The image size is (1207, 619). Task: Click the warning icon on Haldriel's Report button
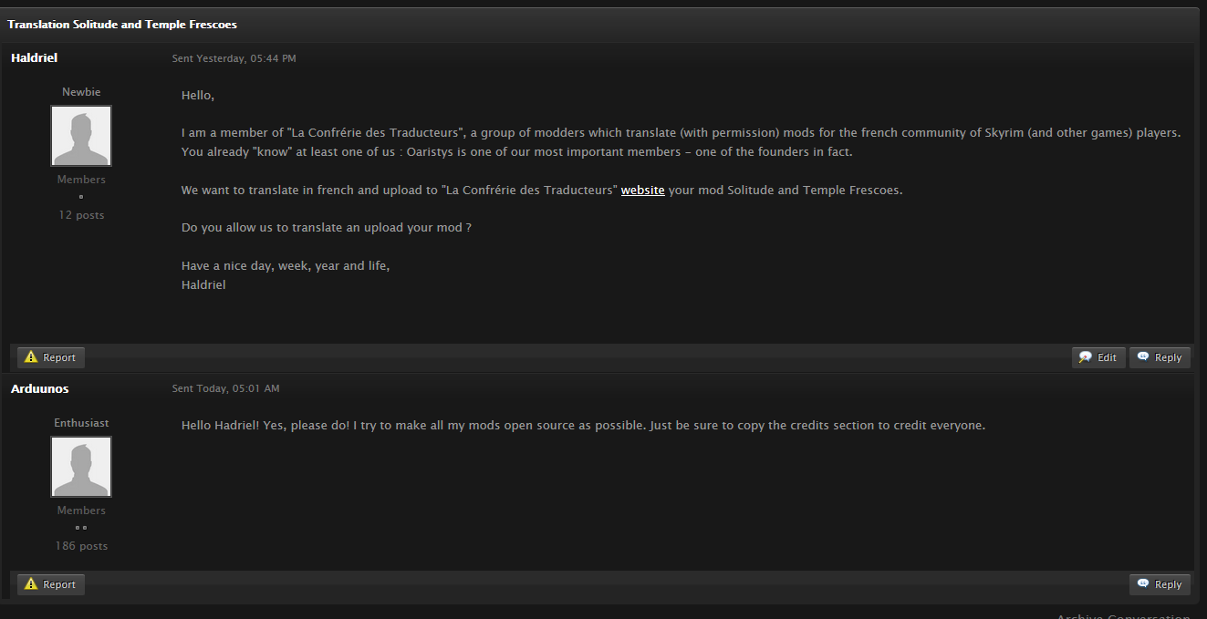30,357
